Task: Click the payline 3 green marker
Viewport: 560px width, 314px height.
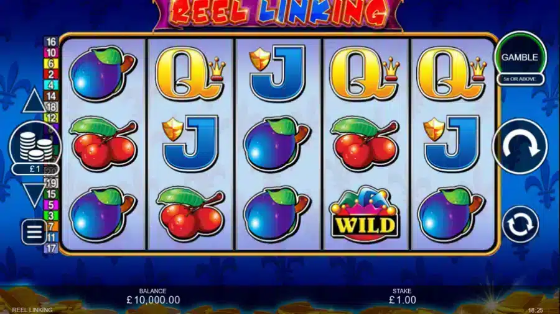Action: pyautogui.click(x=51, y=215)
